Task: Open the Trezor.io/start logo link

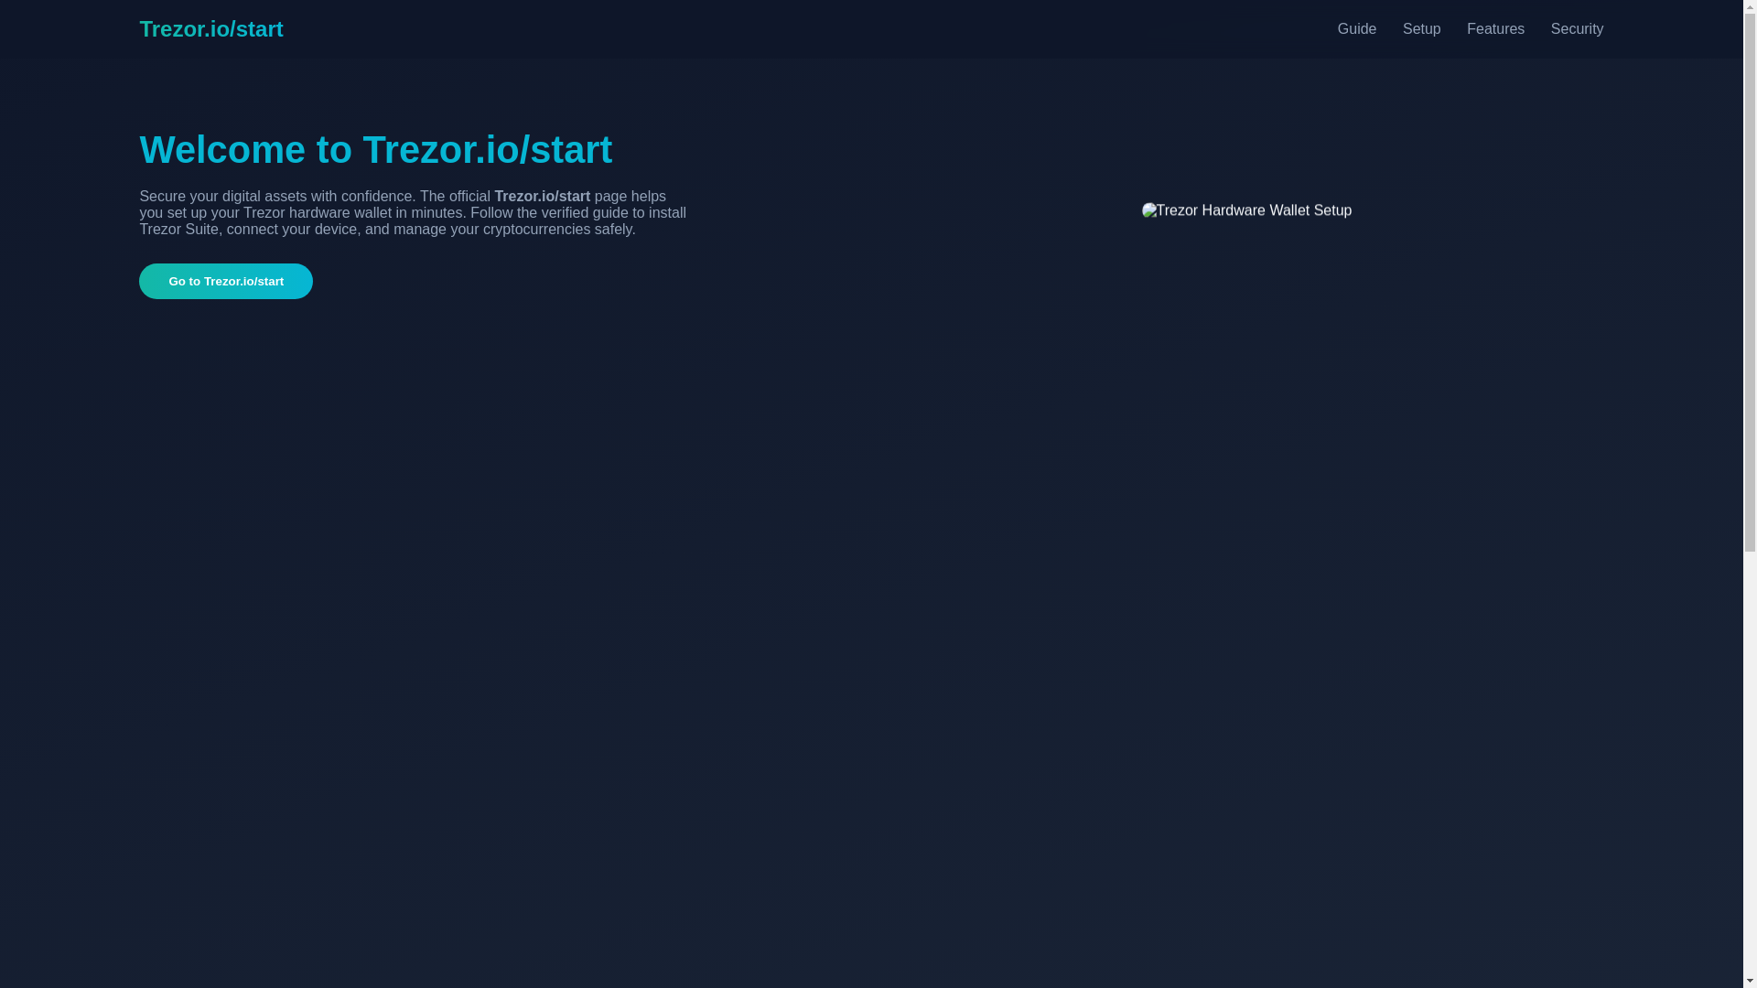Action: click(x=211, y=29)
